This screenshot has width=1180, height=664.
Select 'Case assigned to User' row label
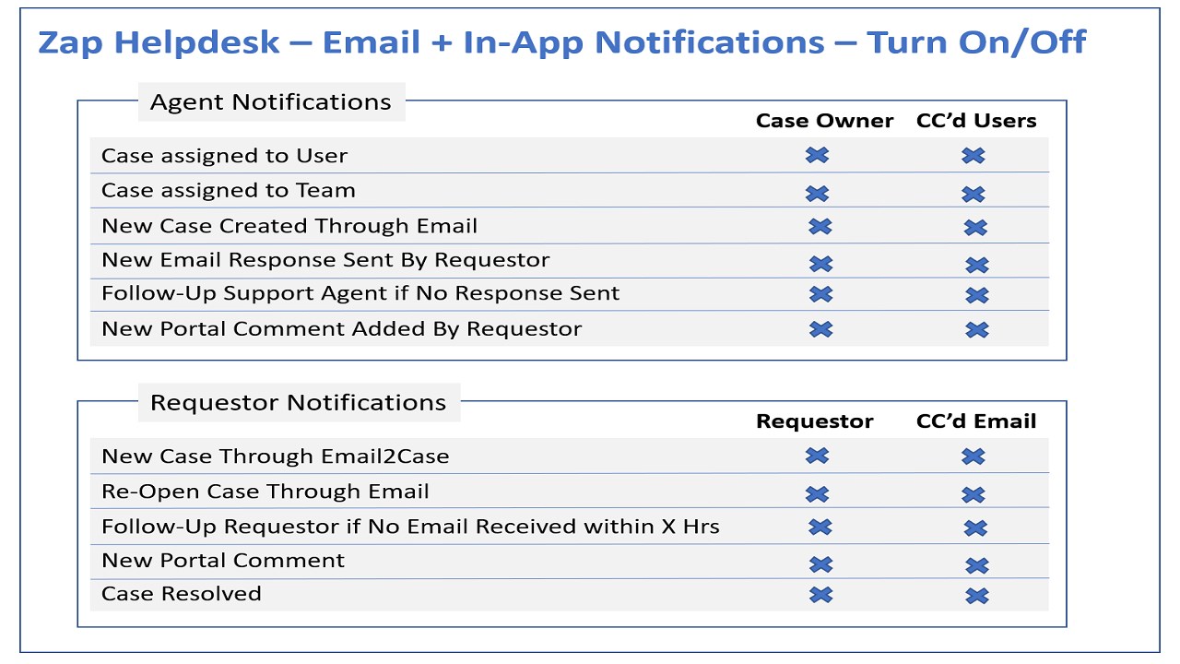(x=225, y=156)
